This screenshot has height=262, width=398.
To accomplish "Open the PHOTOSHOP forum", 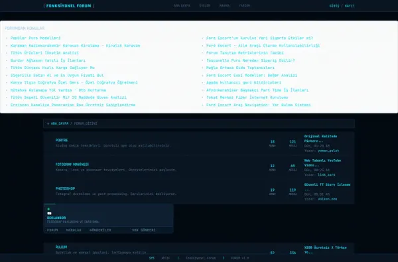I will click(x=65, y=188).
